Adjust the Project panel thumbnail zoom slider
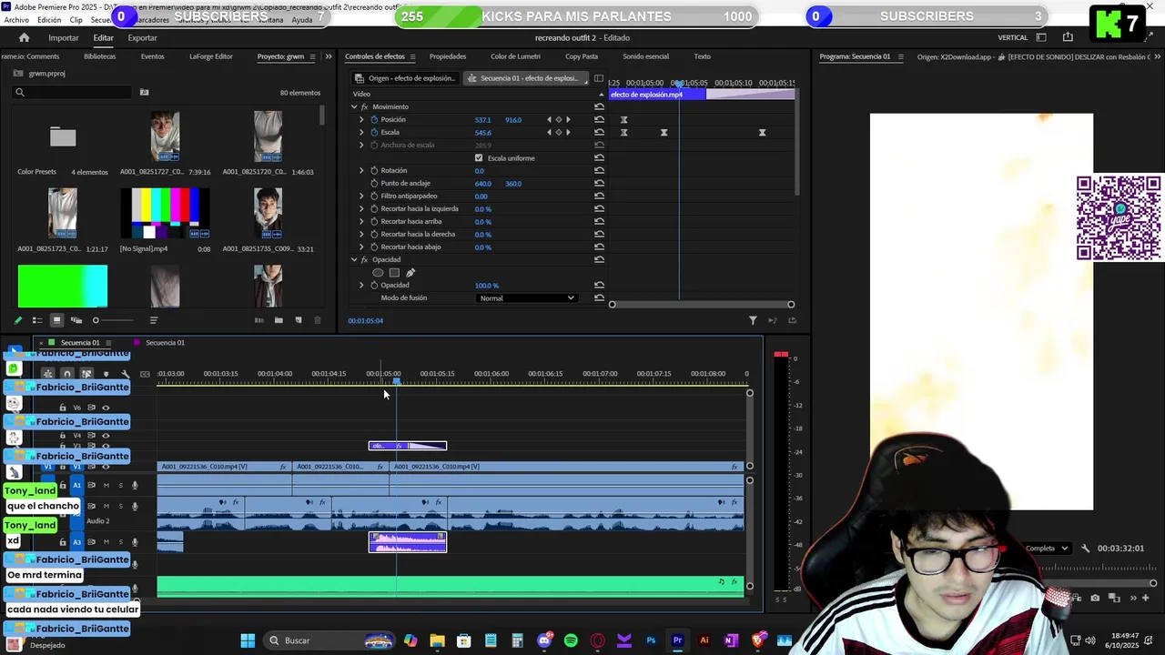This screenshot has height=655, width=1165. pos(114,320)
